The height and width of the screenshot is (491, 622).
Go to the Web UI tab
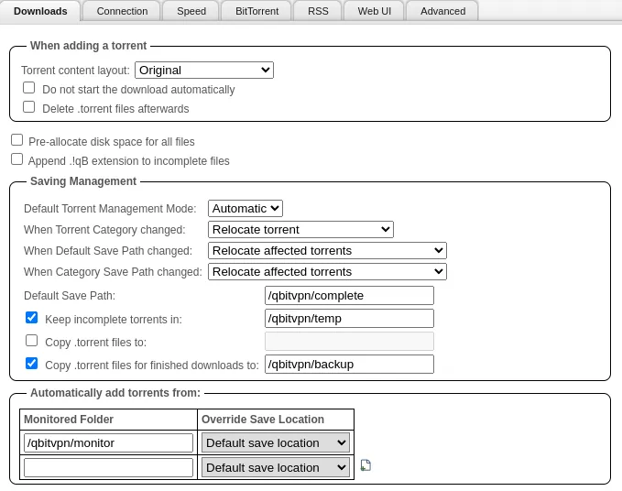(374, 11)
